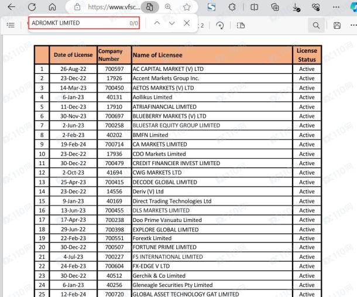The height and width of the screenshot is (297, 357).
Task: Select AETOS MARKETS (V) LTD
Action: [x=163, y=88]
